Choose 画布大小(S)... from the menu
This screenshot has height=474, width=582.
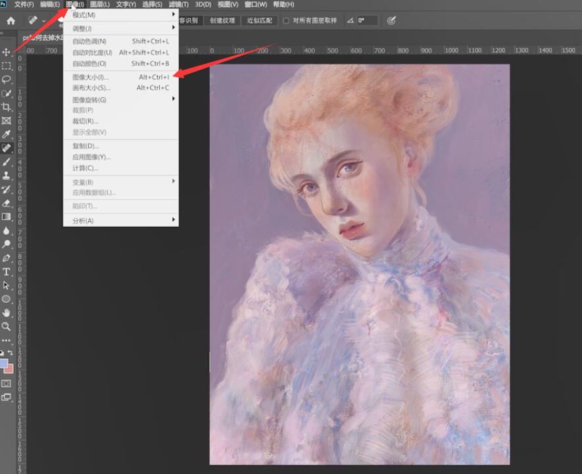point(120,88)
